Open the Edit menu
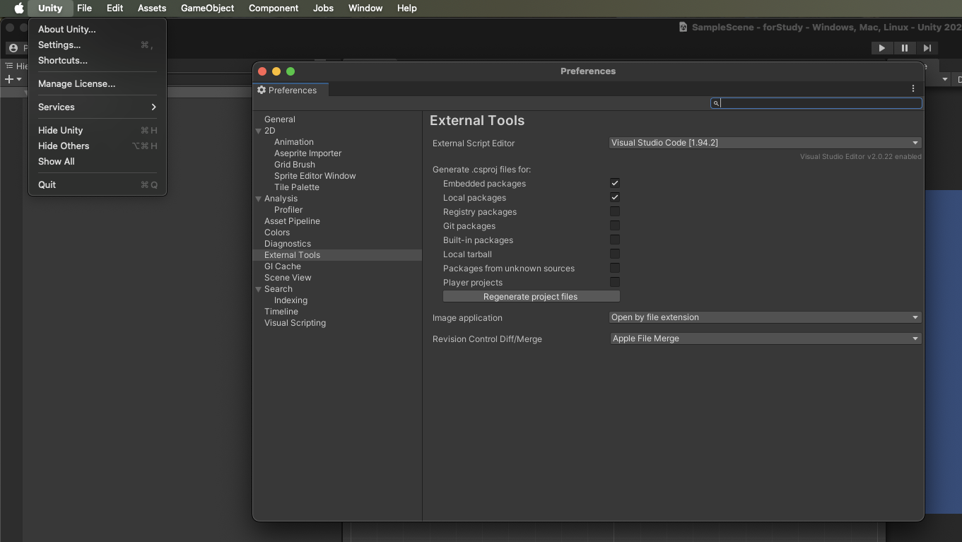The height and width of the screenshot is (542, 962). (115, 8)
